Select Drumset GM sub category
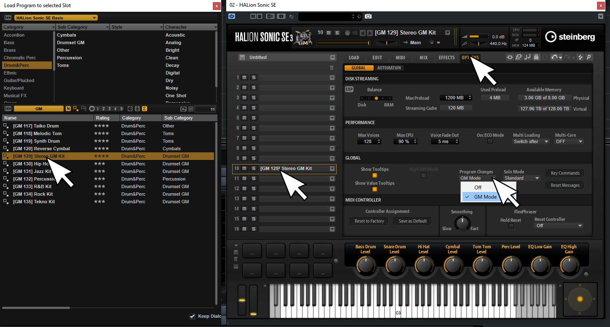 pyautogui.click(x=71, y=43)
